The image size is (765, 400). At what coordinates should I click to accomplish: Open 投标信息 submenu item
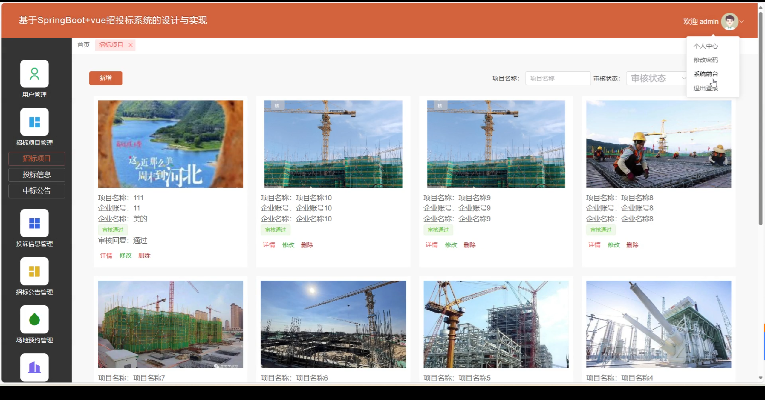[37, 175]
